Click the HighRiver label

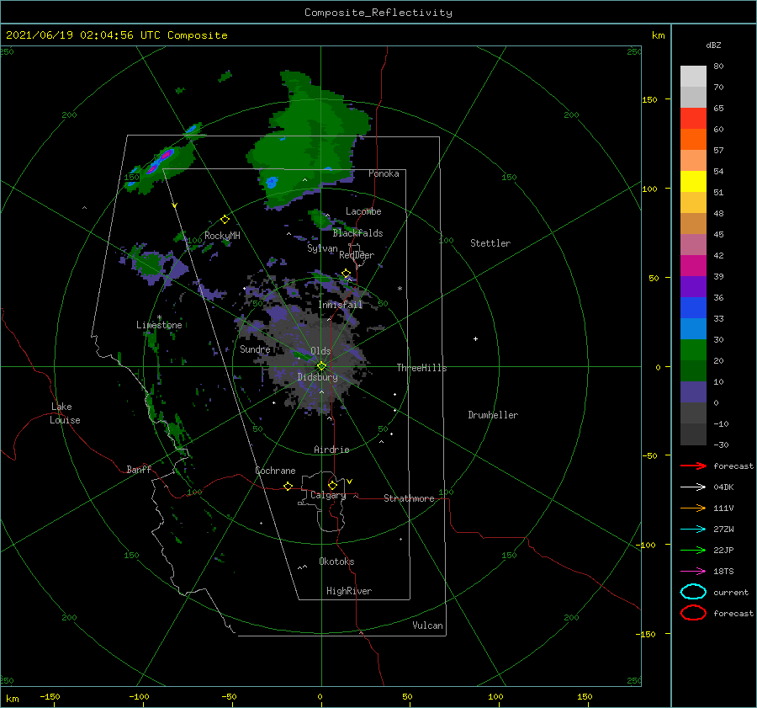point(349,591)
